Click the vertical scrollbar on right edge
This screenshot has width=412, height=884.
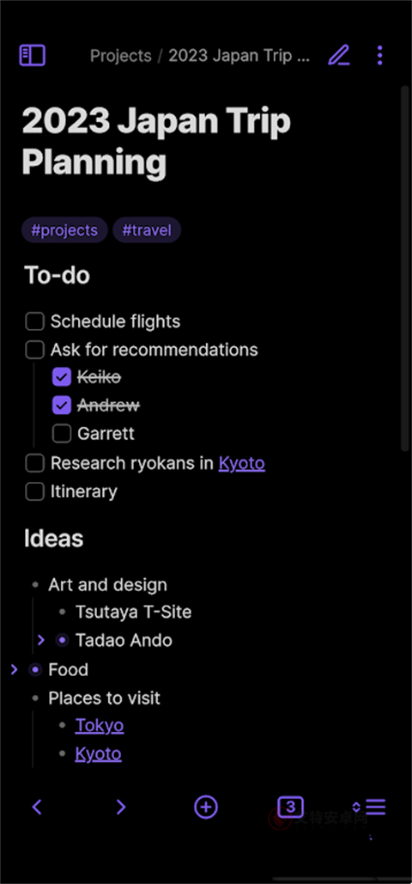pyautogui.click(x=404, y=268)
